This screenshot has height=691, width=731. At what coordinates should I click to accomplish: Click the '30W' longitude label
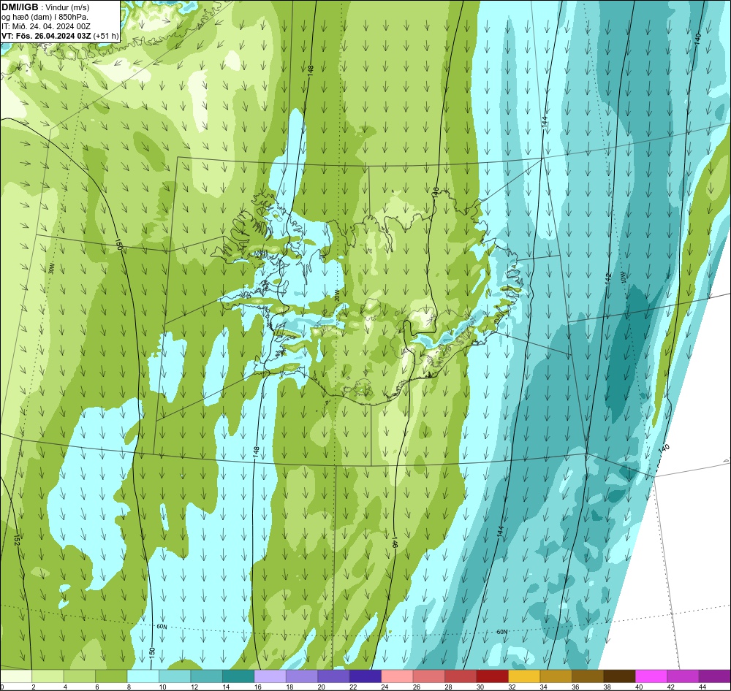[x=51, y=269]
